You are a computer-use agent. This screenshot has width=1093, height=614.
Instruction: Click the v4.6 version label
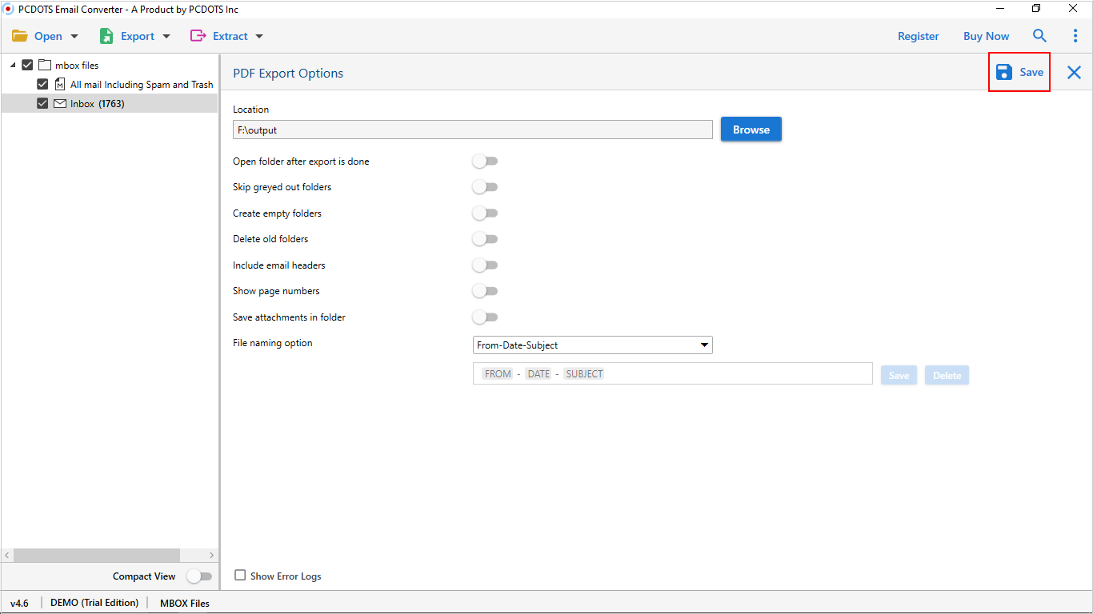pos(19,603)
